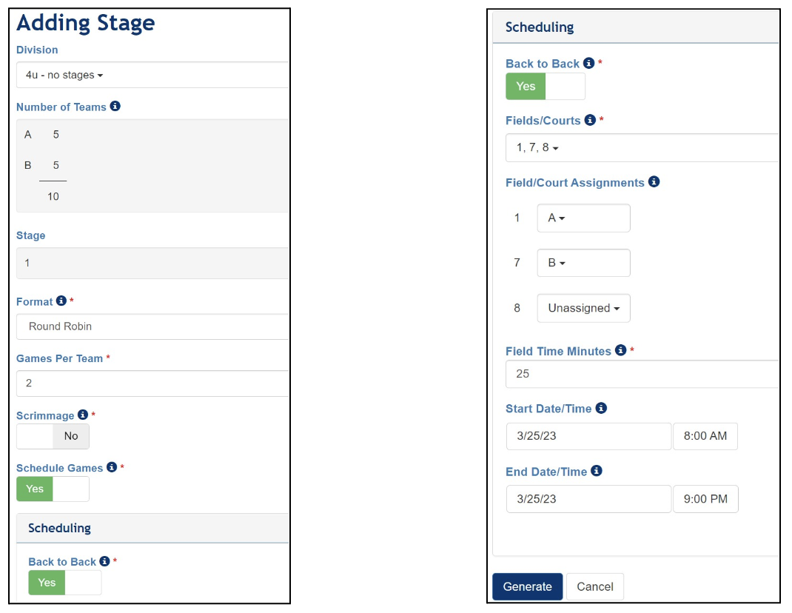
Task: Toggle Back to Back switch in right panel
Action: pos(545,86)
